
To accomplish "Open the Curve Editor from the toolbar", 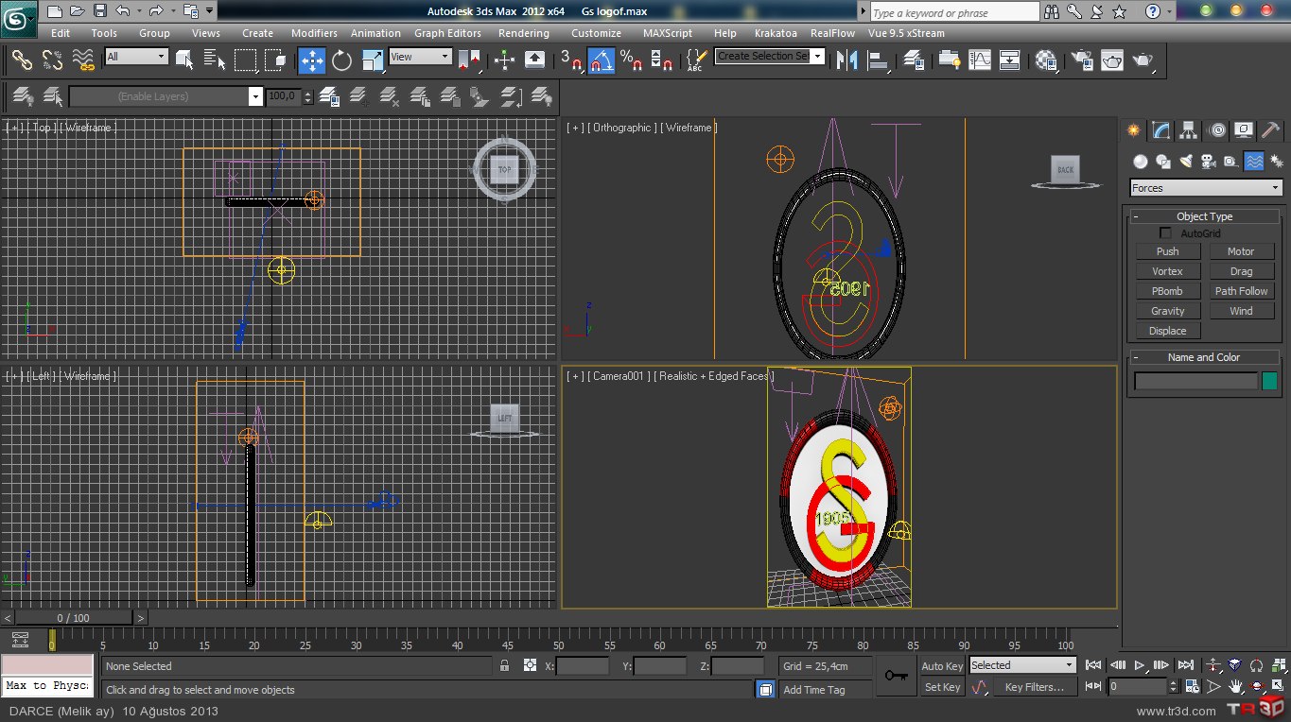I will [x=979, y=60].
